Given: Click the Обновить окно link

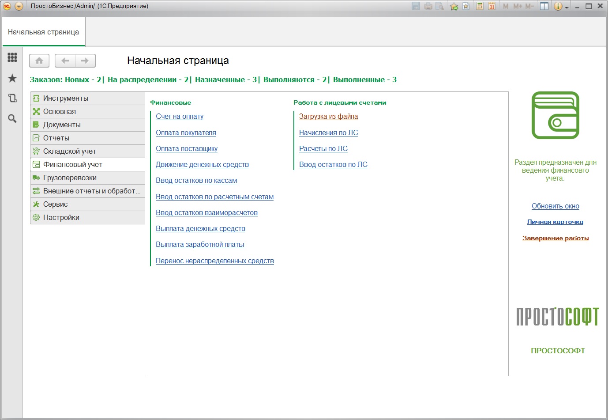Looking at the screenshot, I should tap(555, 206).
